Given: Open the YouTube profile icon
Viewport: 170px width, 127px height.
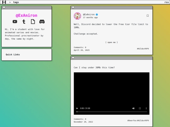Looking at the screenshot, I should [15, 22].
